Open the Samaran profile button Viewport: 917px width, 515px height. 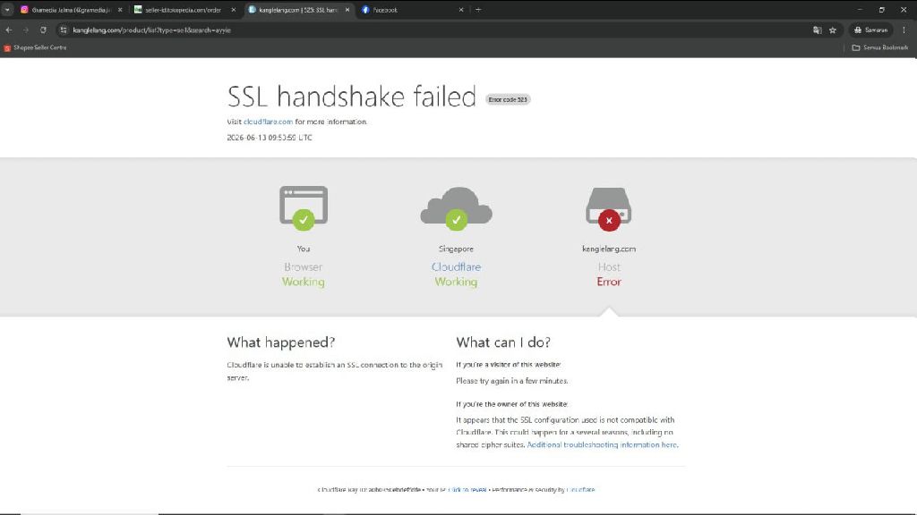870,30
